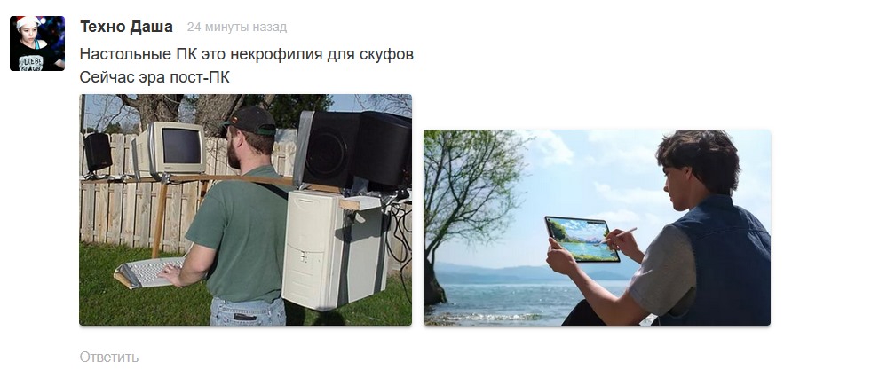Click the man's black cap in left photo
Viewport: 887px width, 378px height.
[x=250, y=121]
